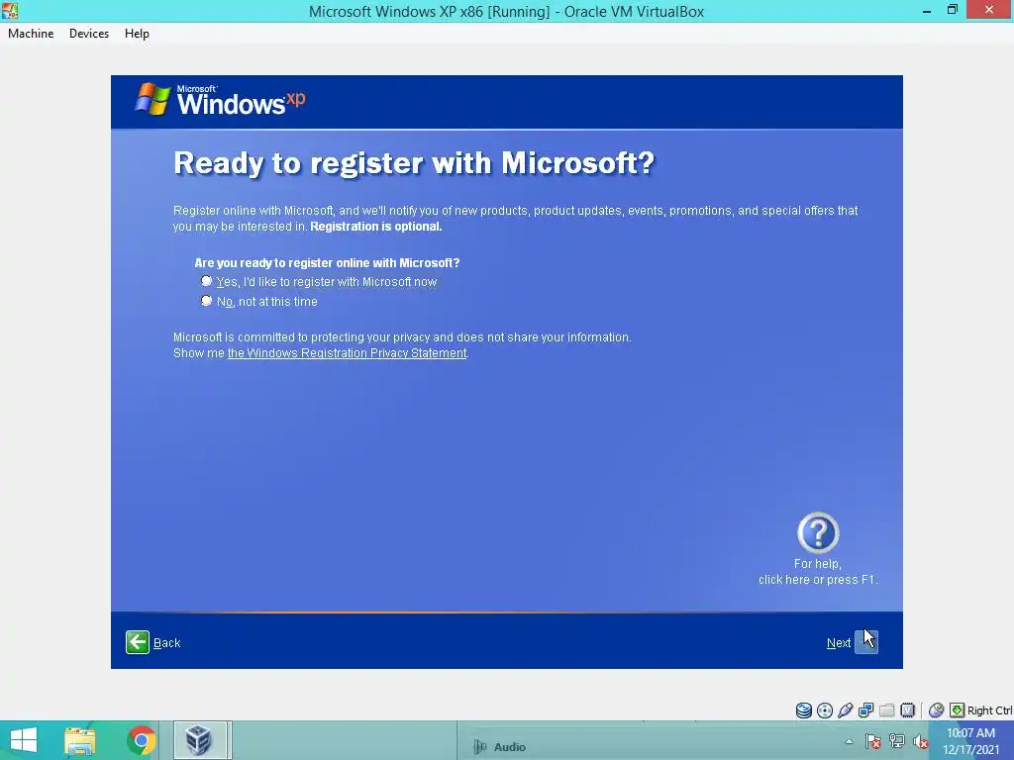Click VirtualBox mouse integration status icon
1014x760 pixels.
tap(936, 711)
